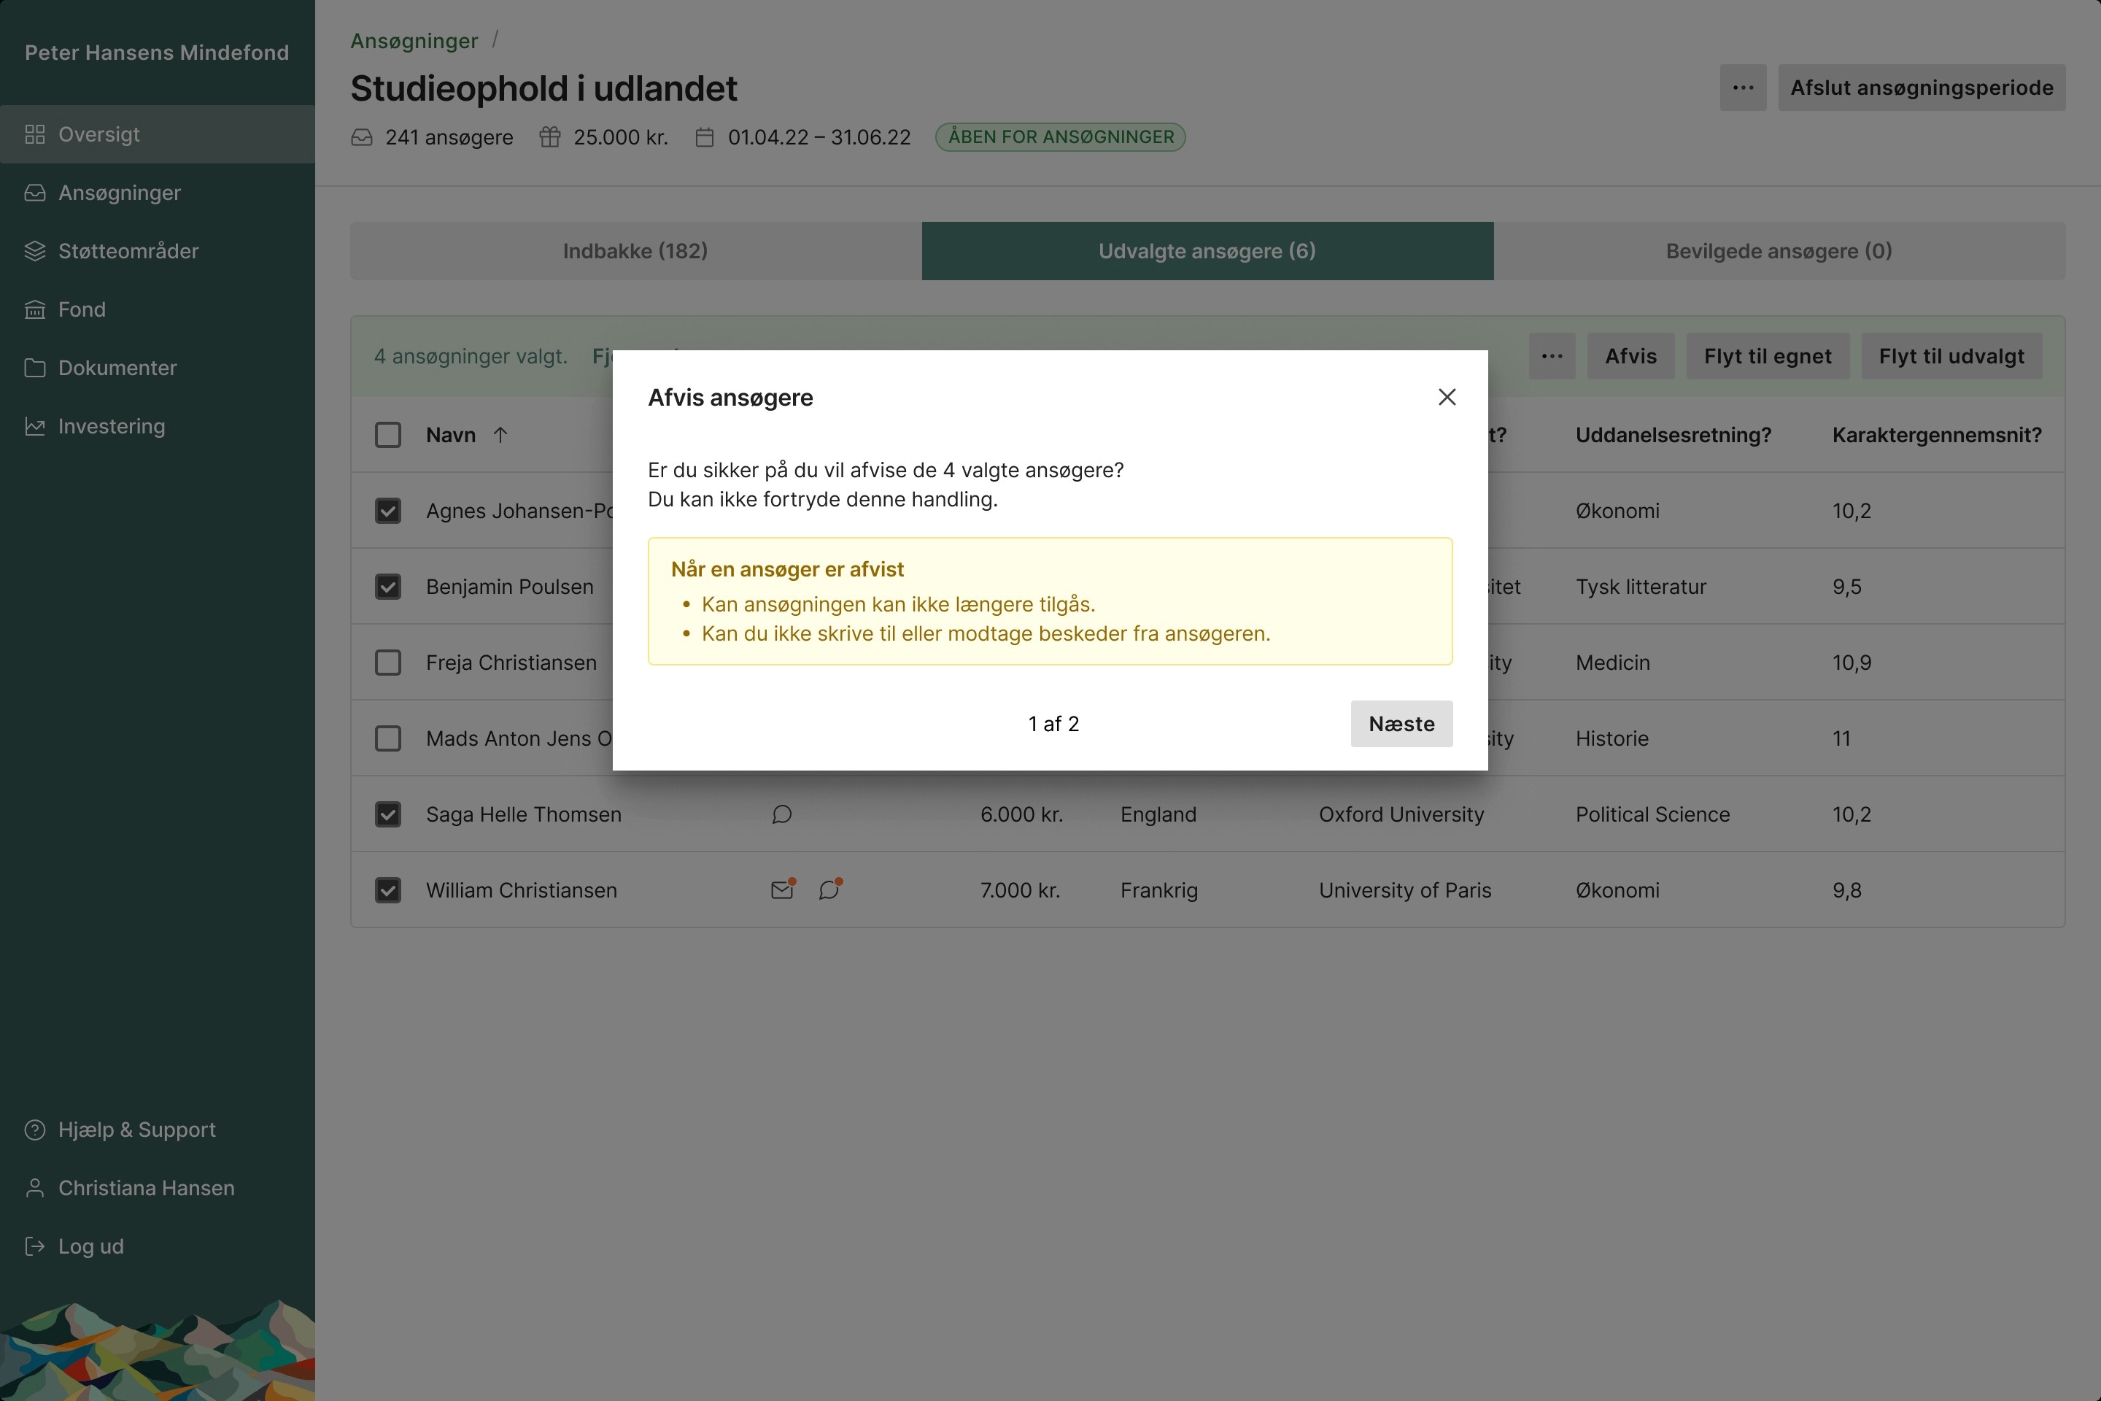Open Saga Helle Thomsen's comment icon
This screenshot has width=2101, height=1401.
[781, 814]
